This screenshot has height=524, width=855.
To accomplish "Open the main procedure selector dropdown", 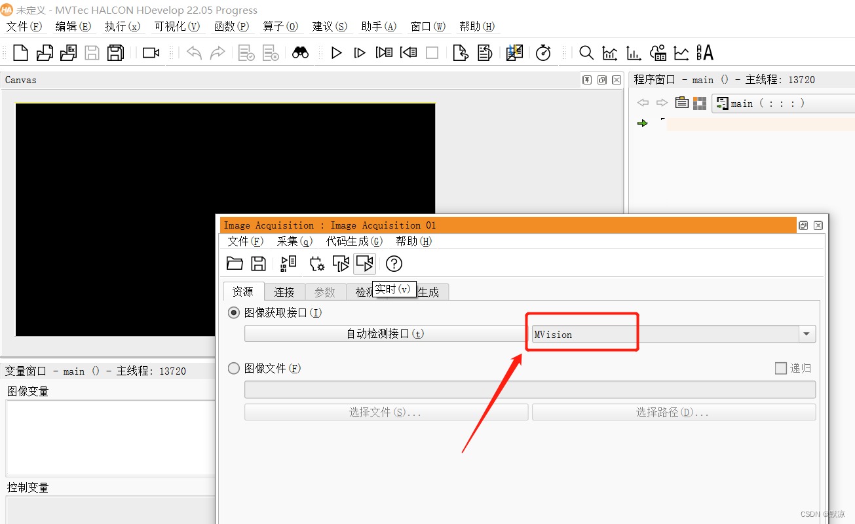I will 784,103.
